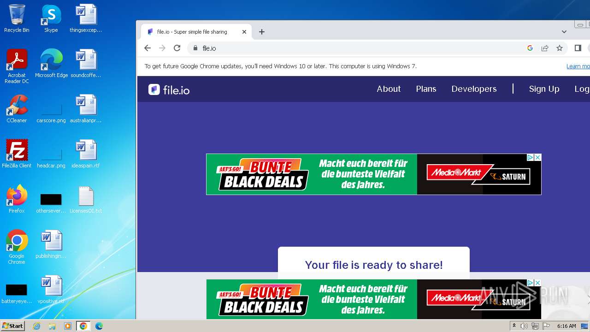This screenshot has height=332, width=590.
Task: Click the file.io logo
Action: pyautogui.click(x=169, y=89)
